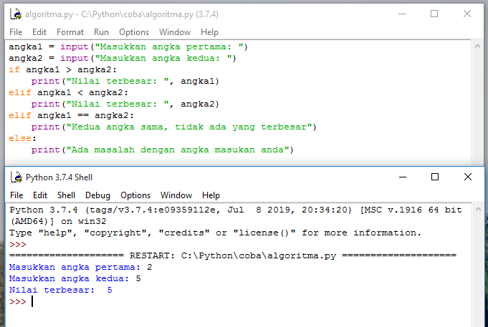The width and height of the screenshot is (488, 327).
Task: Open File menu in Python Shell window
Action: pos(16,195)
